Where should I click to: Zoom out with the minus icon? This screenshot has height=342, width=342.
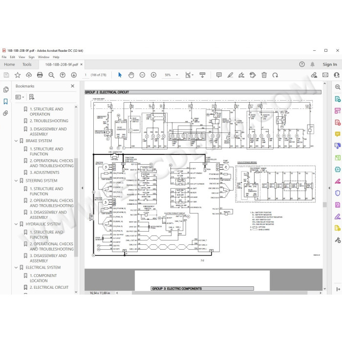click(142, 75)
